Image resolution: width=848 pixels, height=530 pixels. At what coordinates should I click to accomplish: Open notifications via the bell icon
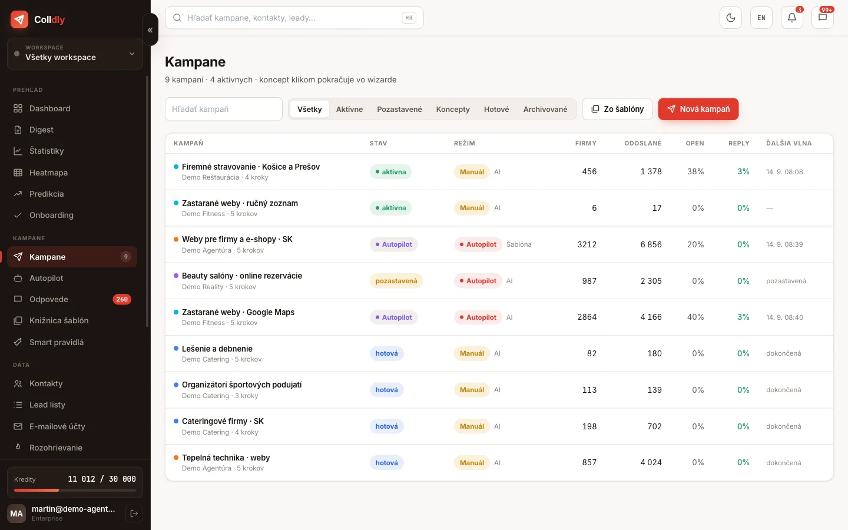[792, 18]
